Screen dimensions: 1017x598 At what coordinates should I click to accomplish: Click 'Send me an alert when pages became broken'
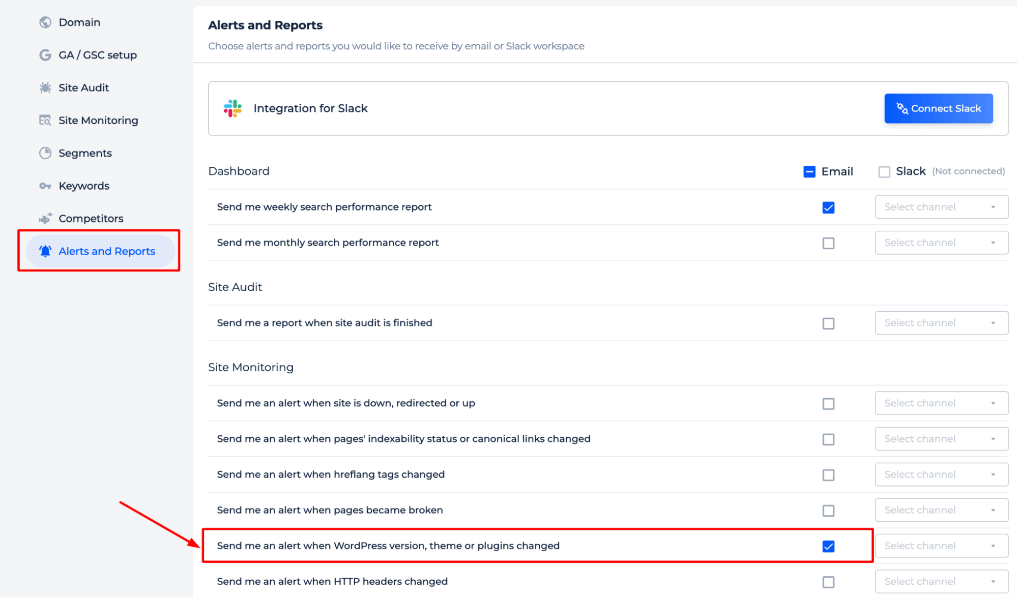pos(330,510)
